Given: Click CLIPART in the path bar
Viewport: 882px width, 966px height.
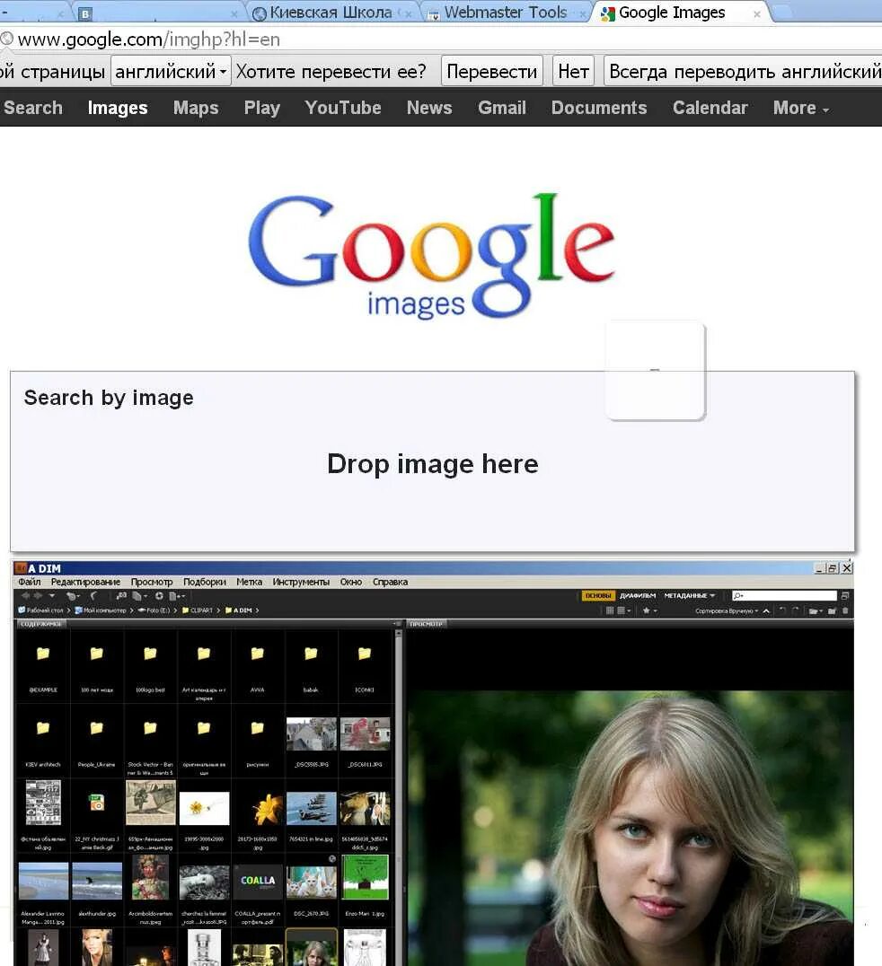Looking at the screenshot, I should [198, 610].
